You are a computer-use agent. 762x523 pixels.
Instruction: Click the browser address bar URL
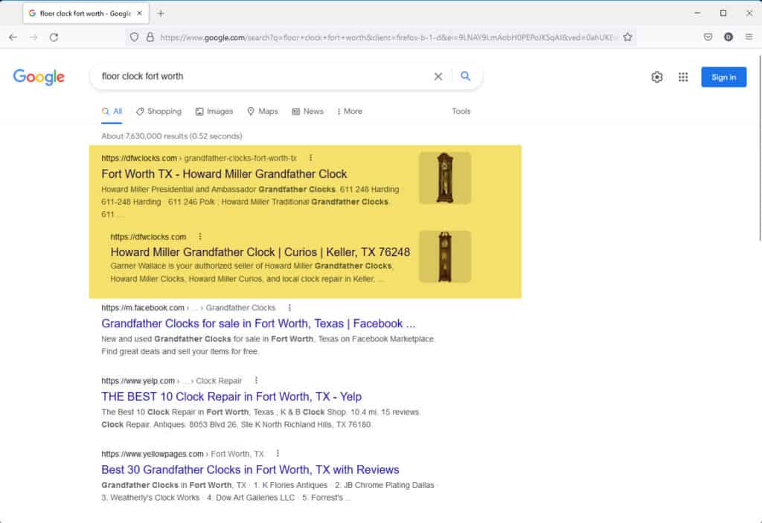(x=386, y=37)
